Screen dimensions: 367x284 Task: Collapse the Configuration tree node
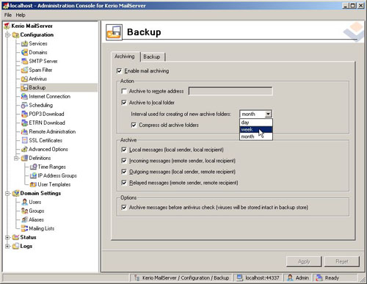pos(7,34)
